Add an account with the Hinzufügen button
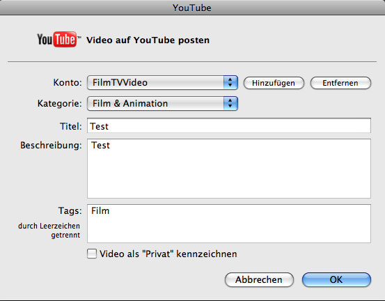The height and width of the screenshot is (301, 385). 274,83
